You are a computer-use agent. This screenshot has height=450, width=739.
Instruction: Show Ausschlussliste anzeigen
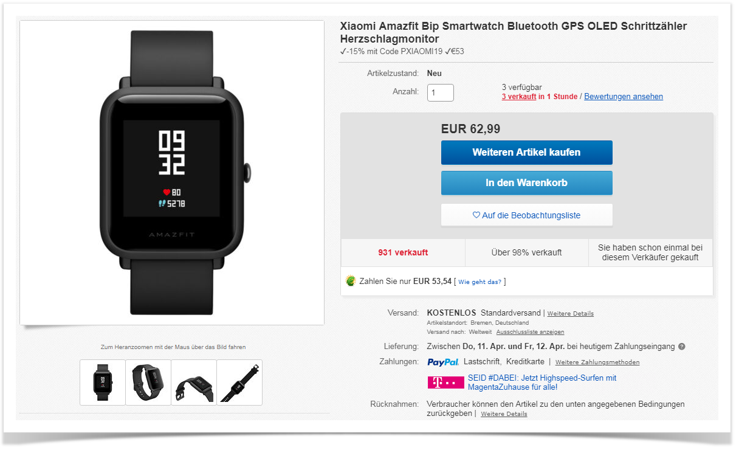click(x=530, y=332)
